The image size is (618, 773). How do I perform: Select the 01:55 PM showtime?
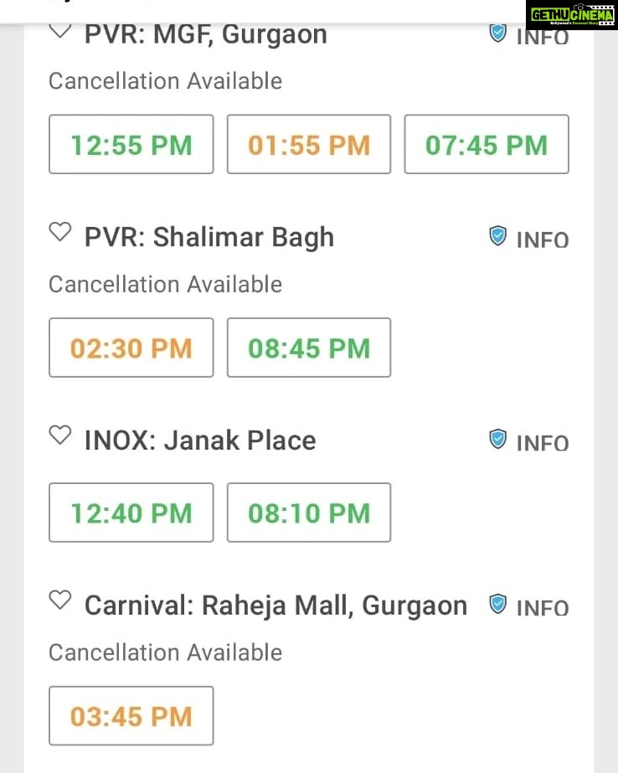click(309, 144)
